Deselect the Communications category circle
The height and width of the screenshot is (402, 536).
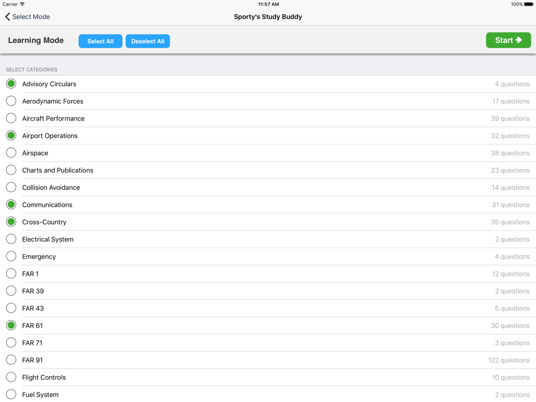[11, 204]
